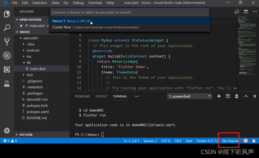The image size is (259, 158).
Task: Open the Extensions view
Action: (7, 69)
